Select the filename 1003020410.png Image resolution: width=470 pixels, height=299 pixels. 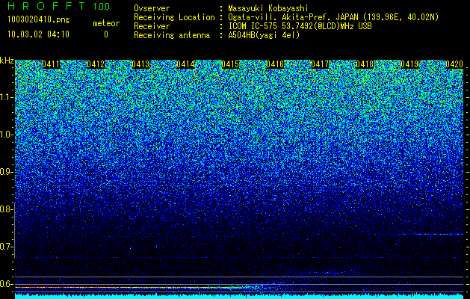click(x=39, y=20)
